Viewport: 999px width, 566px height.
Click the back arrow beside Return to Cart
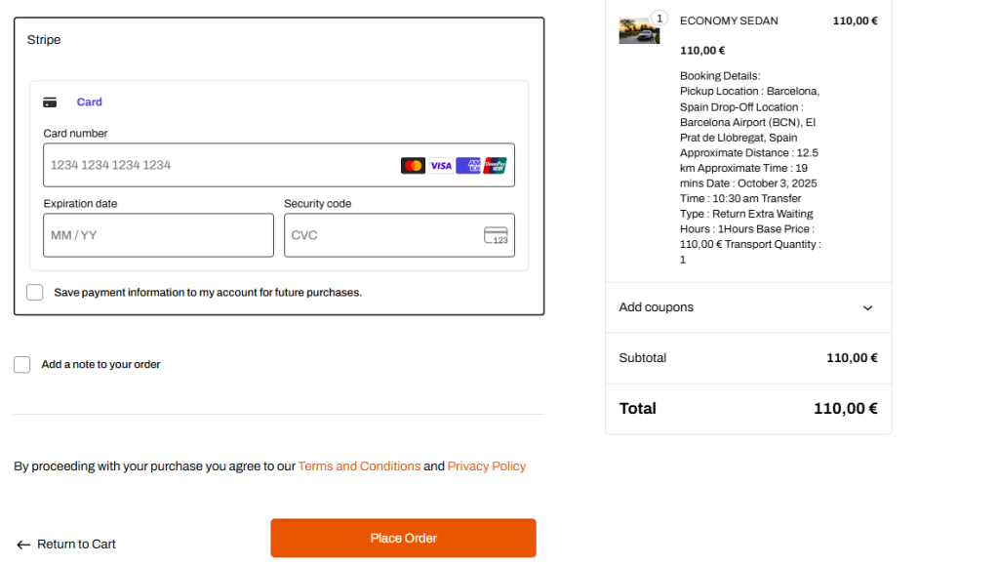click(x=23, y=545)
